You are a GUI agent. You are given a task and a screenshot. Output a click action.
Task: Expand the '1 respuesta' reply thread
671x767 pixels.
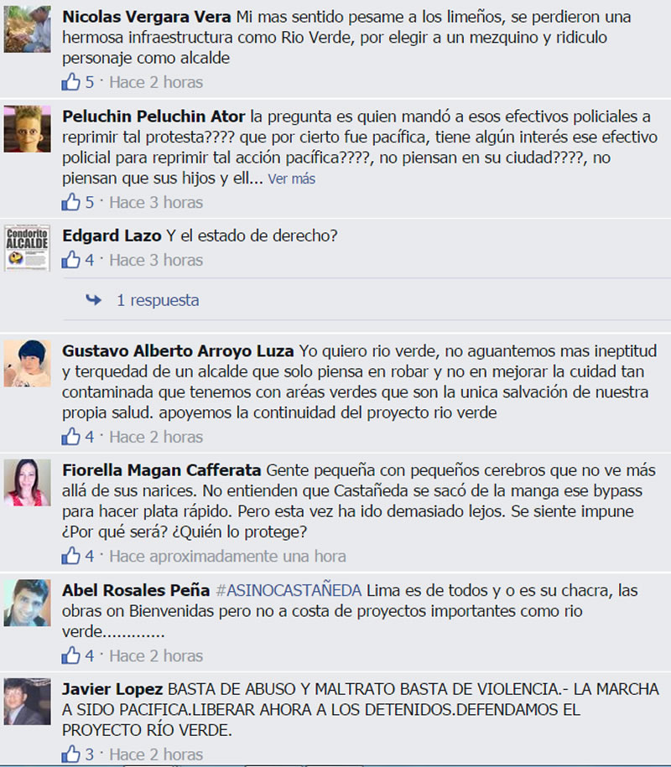point(158,300)
